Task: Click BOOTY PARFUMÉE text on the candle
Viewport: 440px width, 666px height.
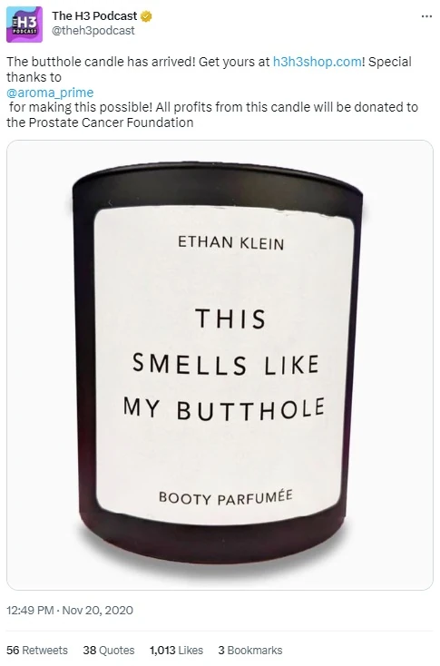Action: [x=226, y=497]
